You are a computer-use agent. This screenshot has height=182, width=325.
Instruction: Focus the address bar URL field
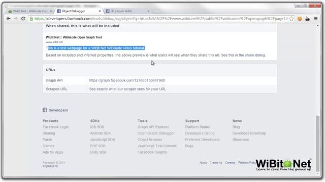(x=161, y=19)
